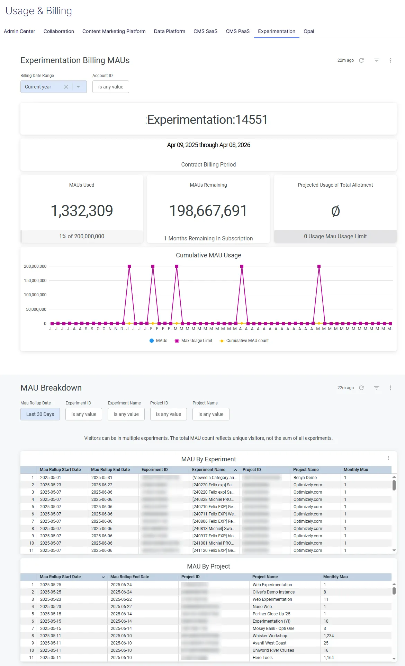Switch to the Opal tab
Screen dimensions: 405x666
pyautogui.click(x=309, y=31)
